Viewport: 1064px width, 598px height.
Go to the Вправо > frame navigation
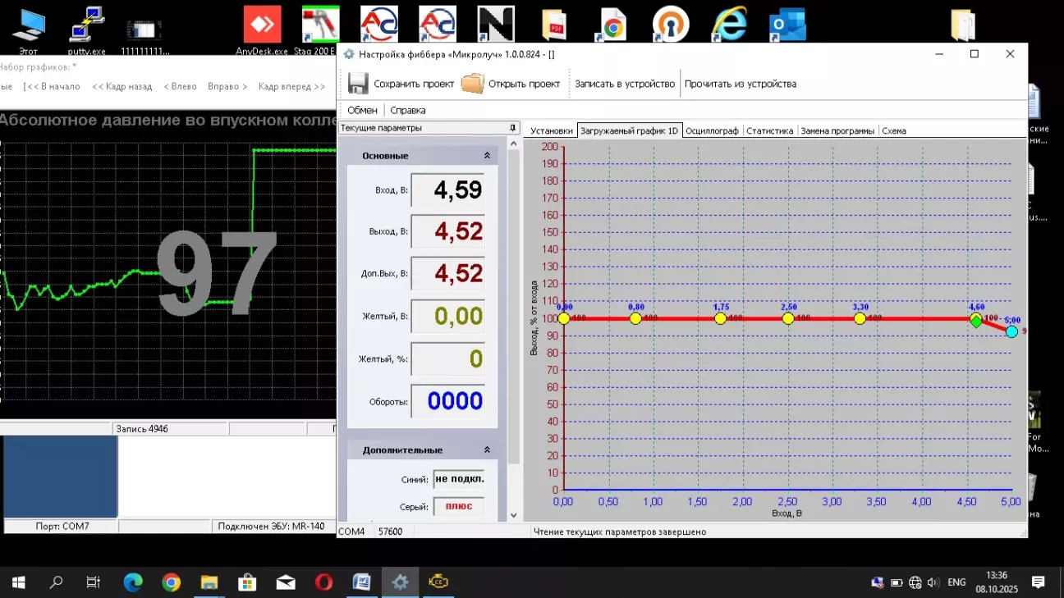(227, 86)
